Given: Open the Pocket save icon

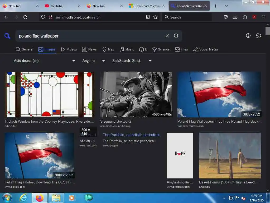Looking at the screenshot, I should click(226, 17).
